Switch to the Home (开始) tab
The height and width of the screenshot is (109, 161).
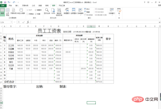10,5
